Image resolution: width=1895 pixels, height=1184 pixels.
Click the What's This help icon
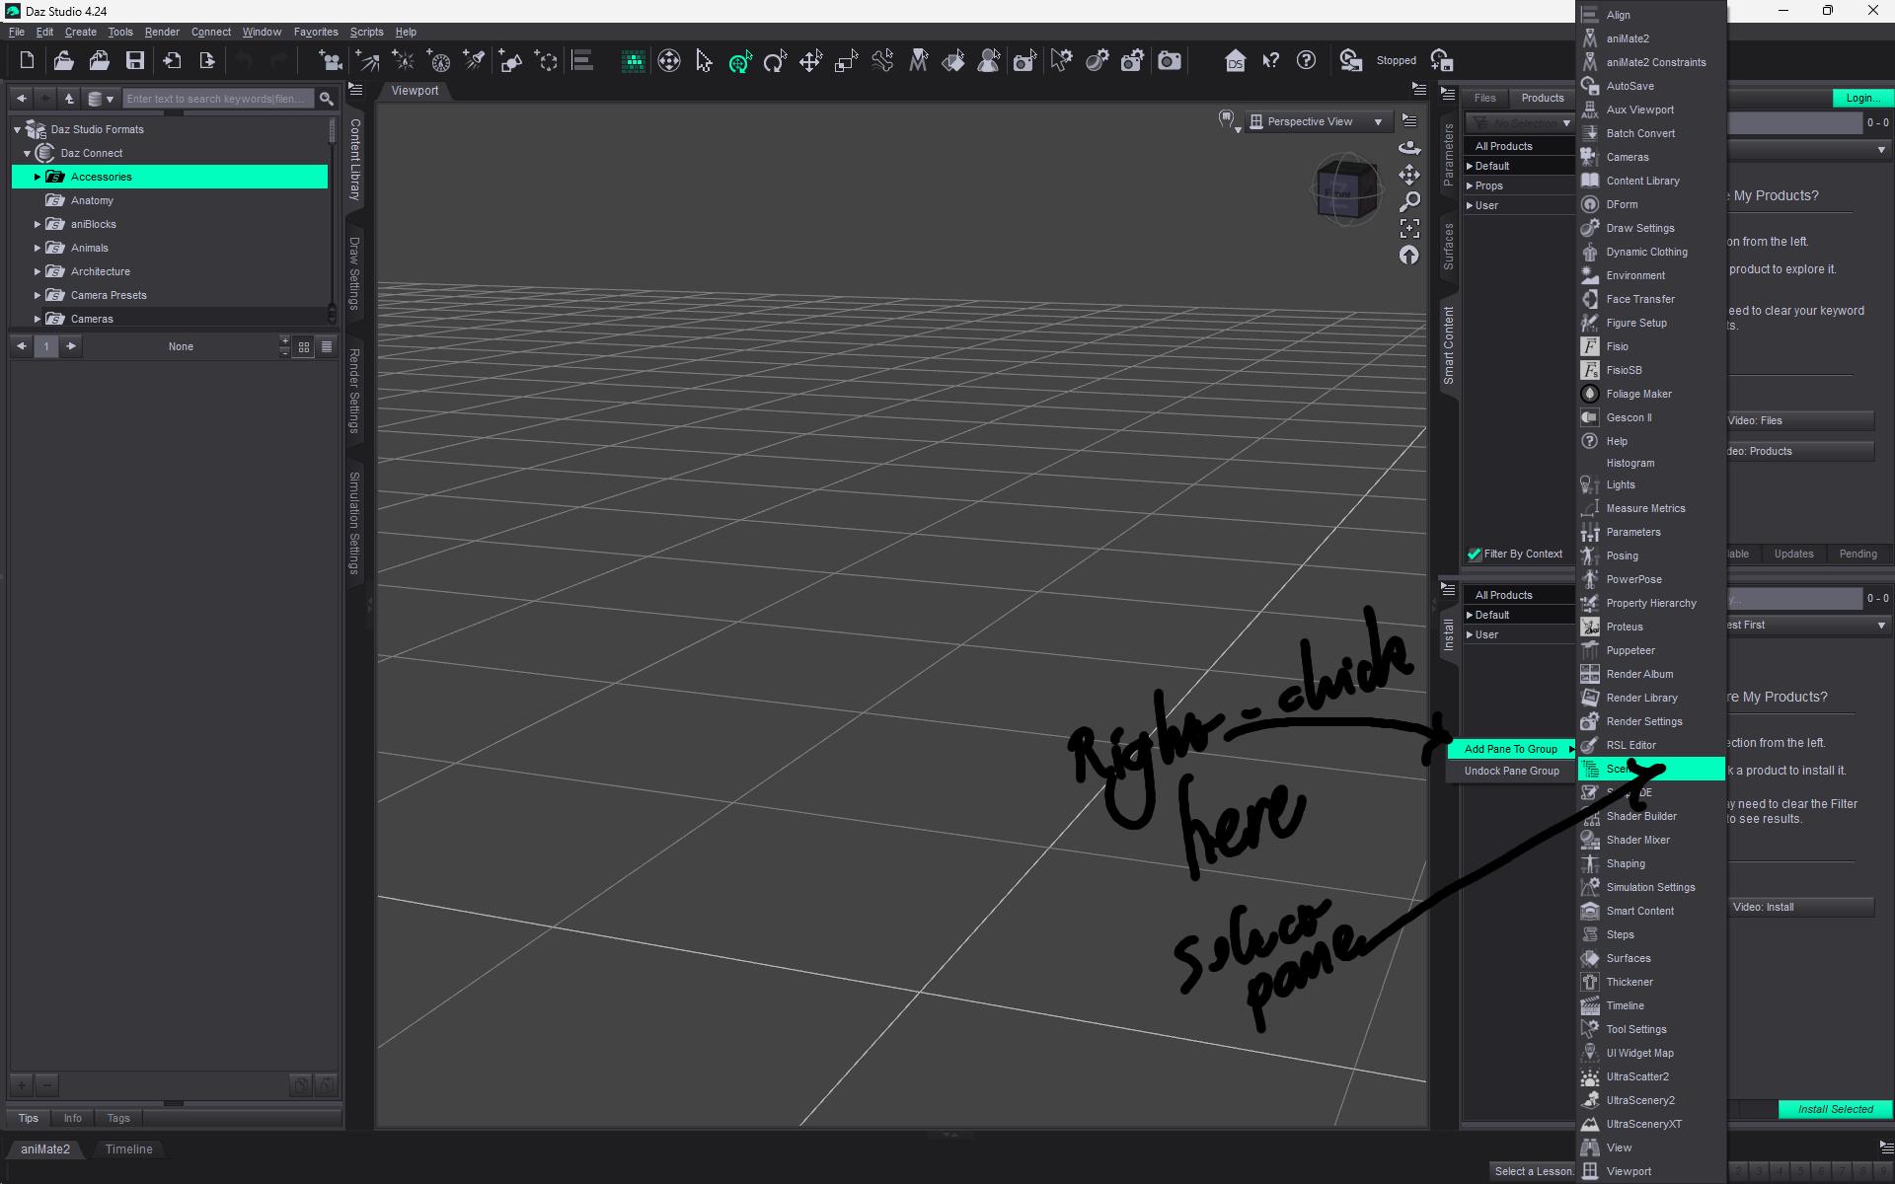click(1270, 61)
